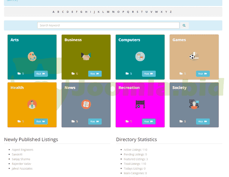Select the Society category icon

click(x=194, y=104)
